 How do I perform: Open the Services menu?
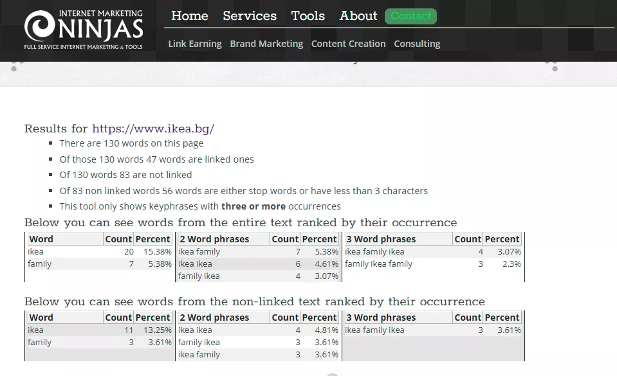click(250, 15)
